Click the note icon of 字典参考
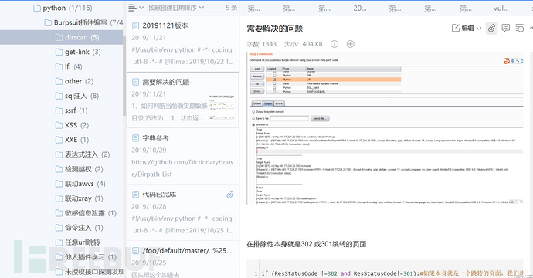 [135, 138]
